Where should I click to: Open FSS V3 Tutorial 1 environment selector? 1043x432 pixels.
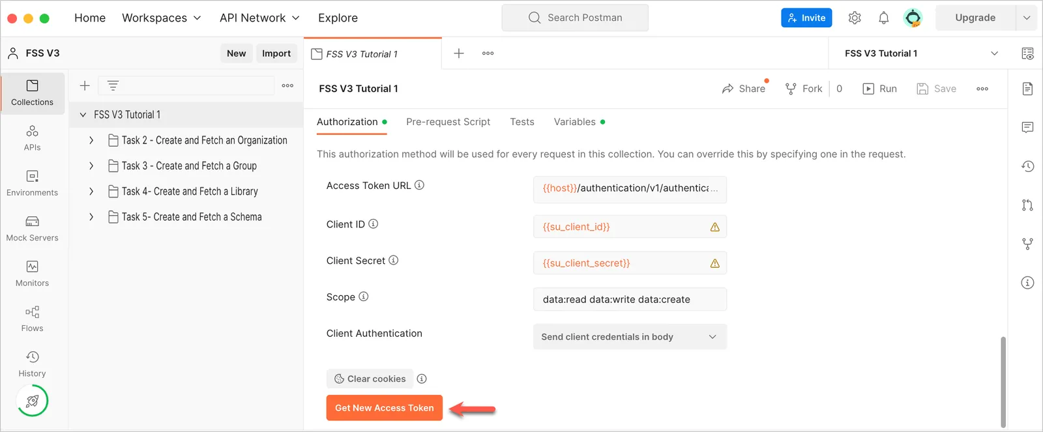[920, 53]
